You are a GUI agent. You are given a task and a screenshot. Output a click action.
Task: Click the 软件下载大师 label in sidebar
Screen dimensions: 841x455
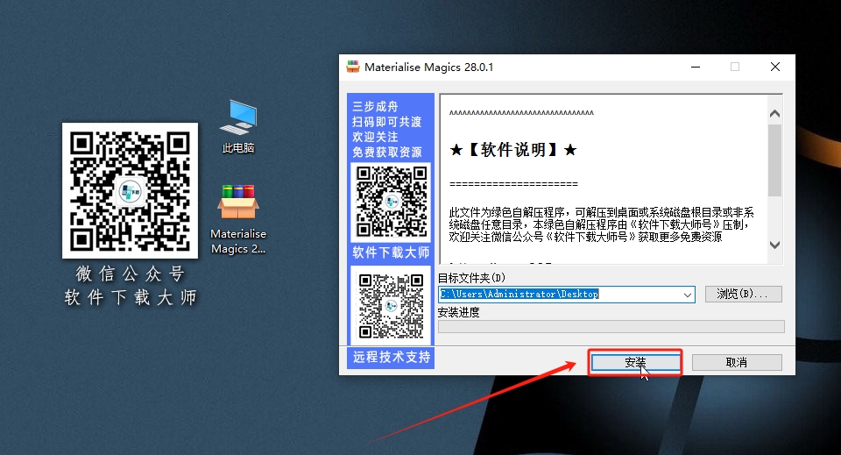[391, 252]
